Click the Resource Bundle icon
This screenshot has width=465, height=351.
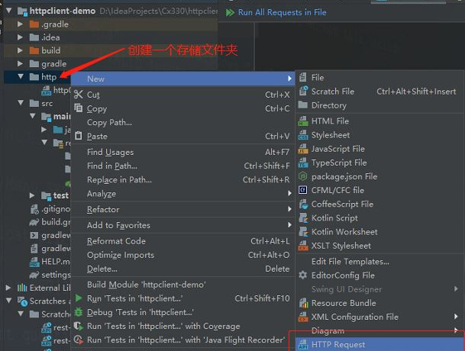click(303, 303)
